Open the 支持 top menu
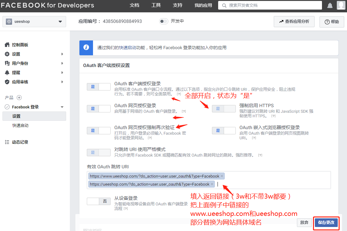 coord(177,5)
